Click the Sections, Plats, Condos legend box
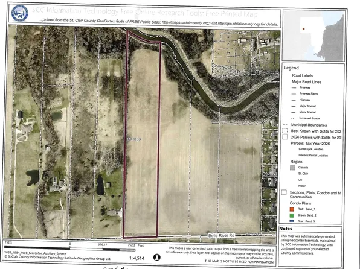This screenshot has width=360, height=269. (284, 192)
